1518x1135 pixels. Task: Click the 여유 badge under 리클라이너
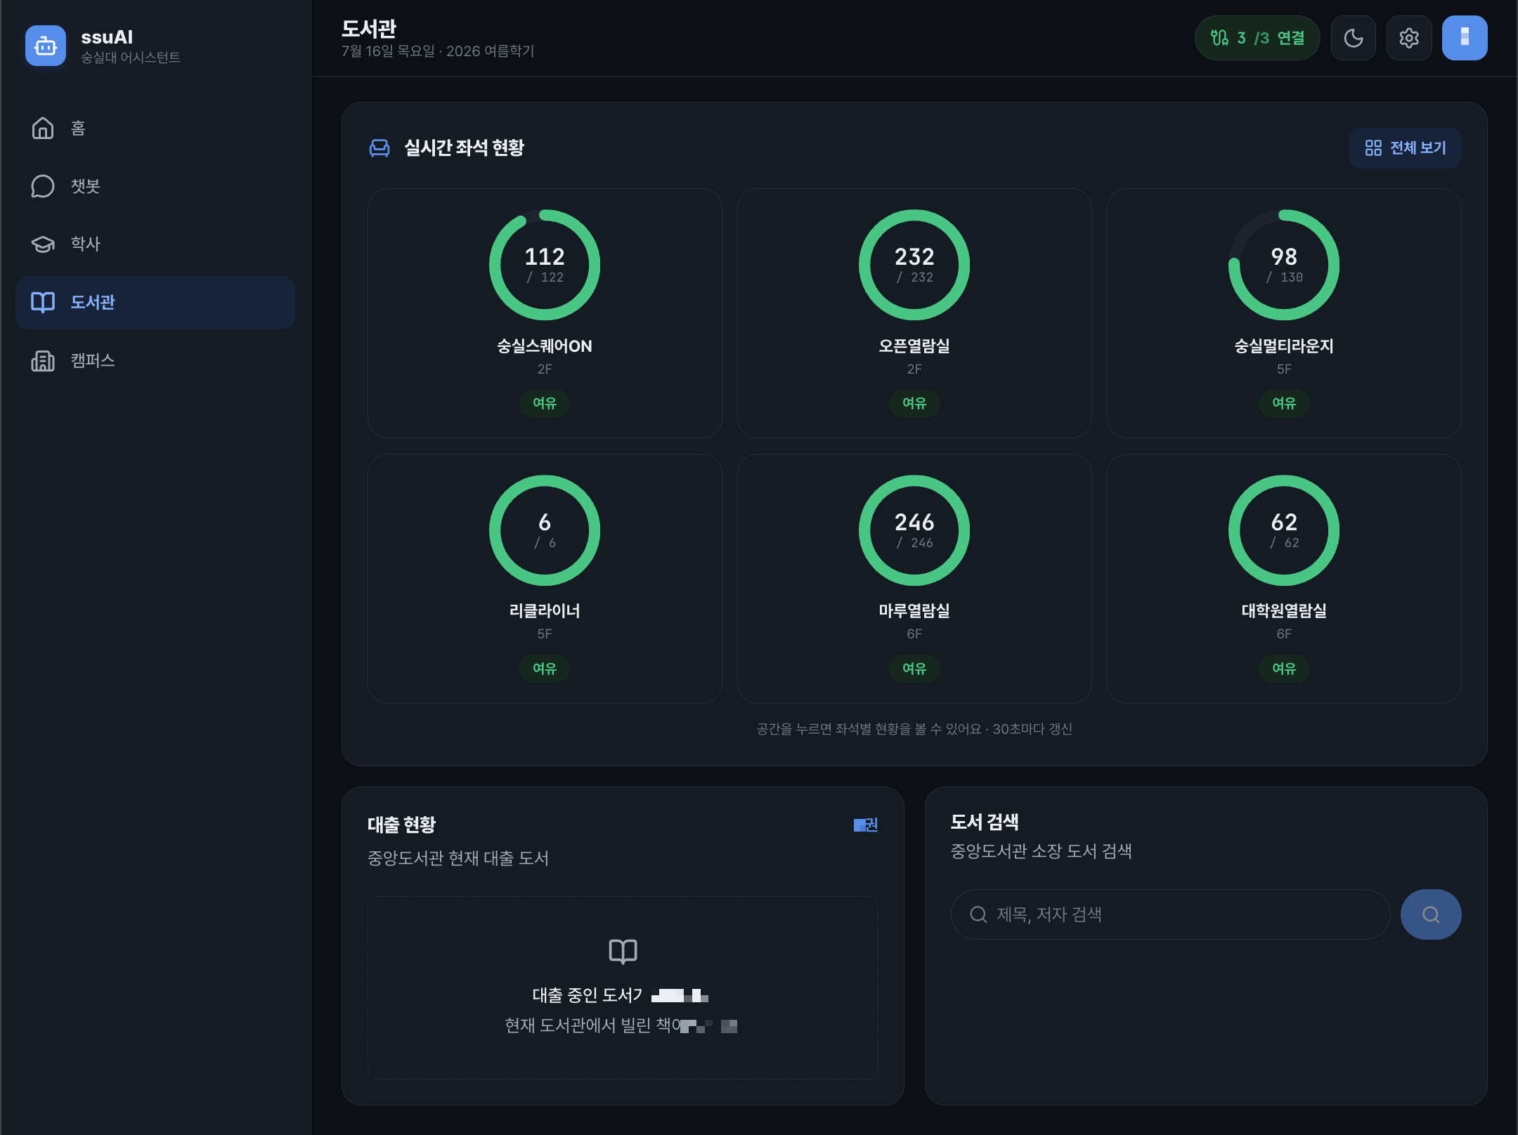pos(545,669)
